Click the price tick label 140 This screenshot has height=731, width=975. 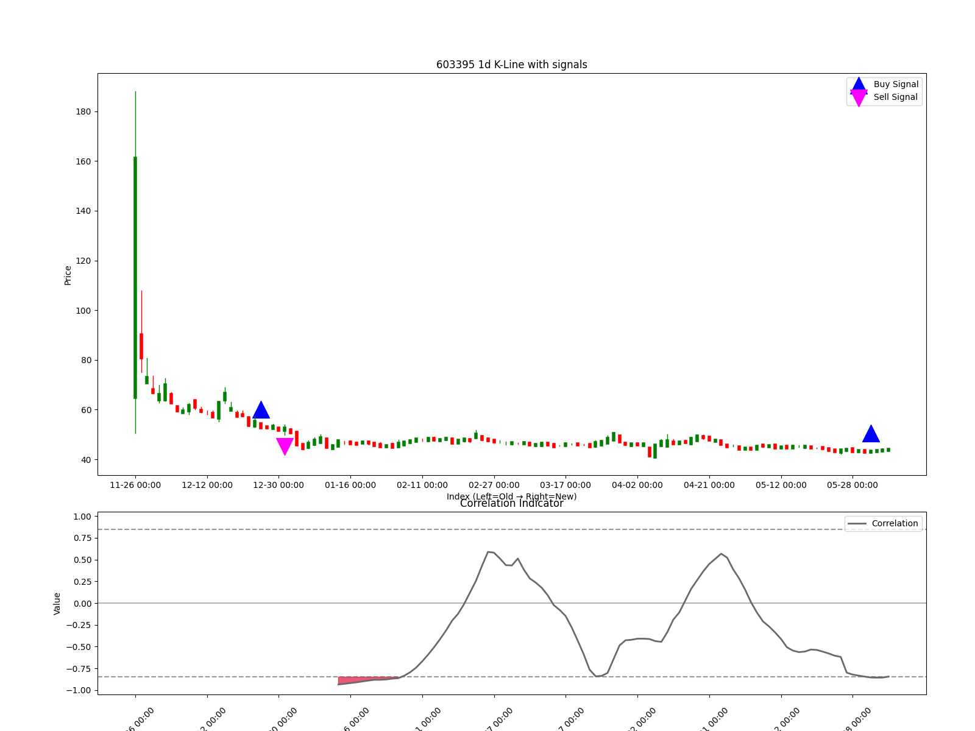click(84, 211)
